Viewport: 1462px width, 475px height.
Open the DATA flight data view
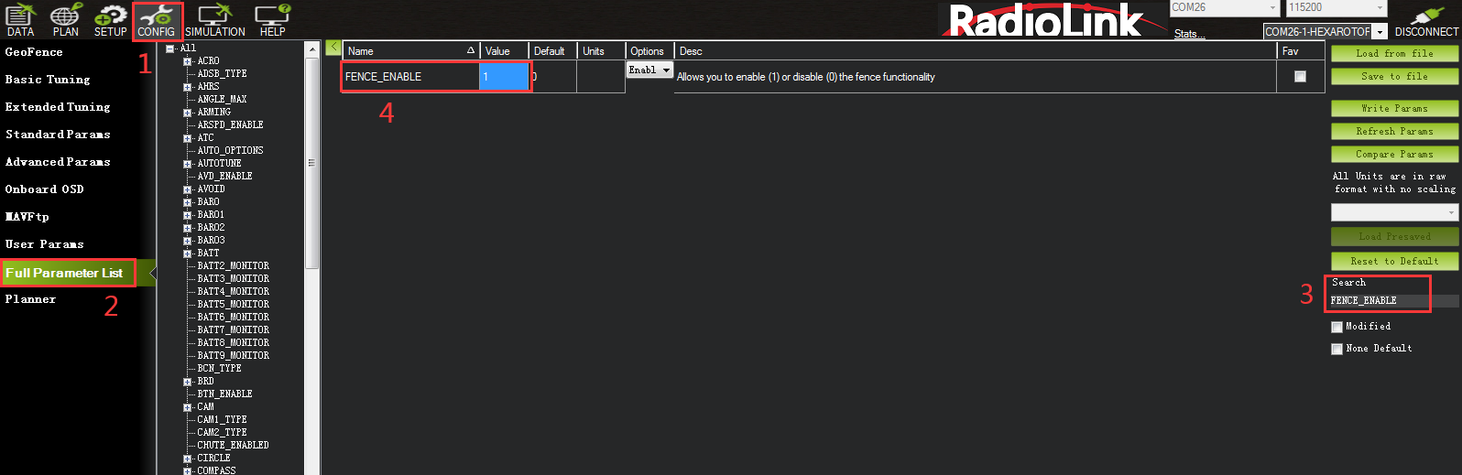(20, 19)
